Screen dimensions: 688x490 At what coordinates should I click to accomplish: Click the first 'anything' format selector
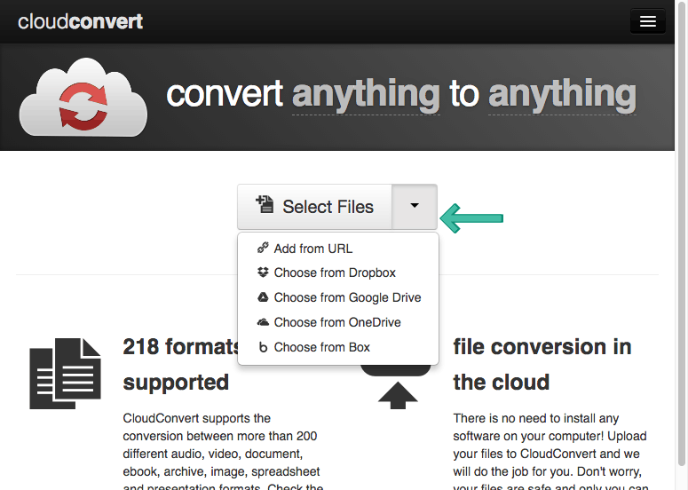click(x=366, y=95)
